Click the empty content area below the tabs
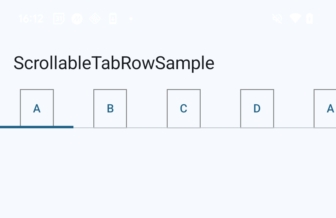Image resolution: width=336 pixels, height=218 pixels. point(168,174)
